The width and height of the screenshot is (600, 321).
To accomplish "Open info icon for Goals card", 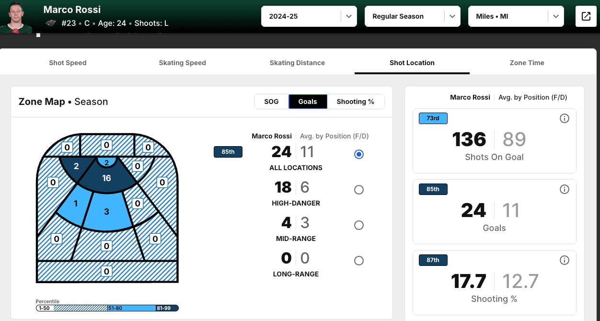I will (x=565, y=189).
